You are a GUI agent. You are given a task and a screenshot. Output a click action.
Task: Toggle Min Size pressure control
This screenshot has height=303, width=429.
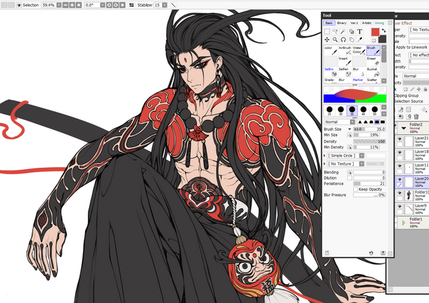(349, 135)
